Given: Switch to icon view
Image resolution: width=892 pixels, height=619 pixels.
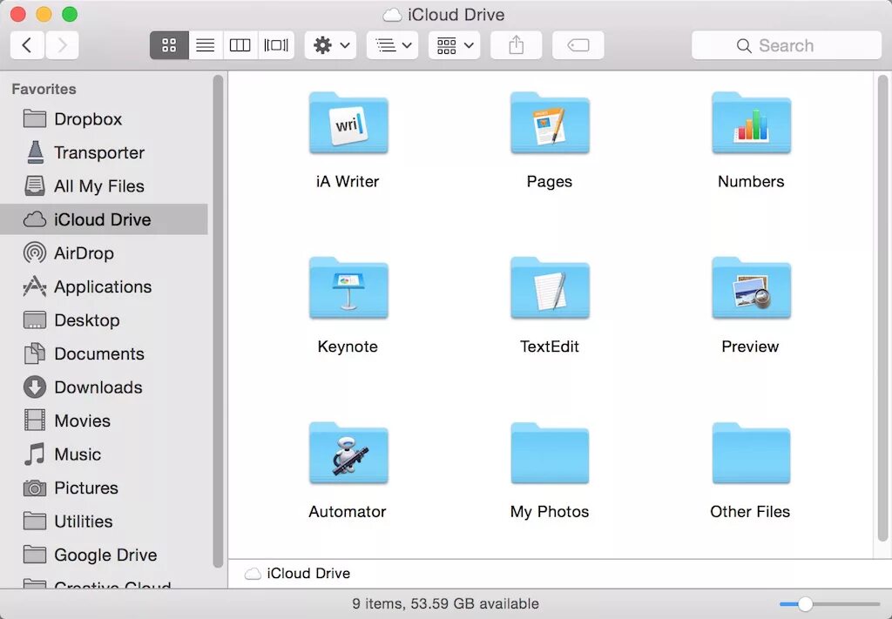Looking at the screenshot, I should coord(169,45).
